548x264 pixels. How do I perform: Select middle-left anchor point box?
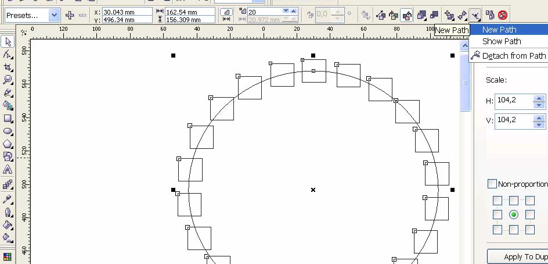[x=497, y=215]
